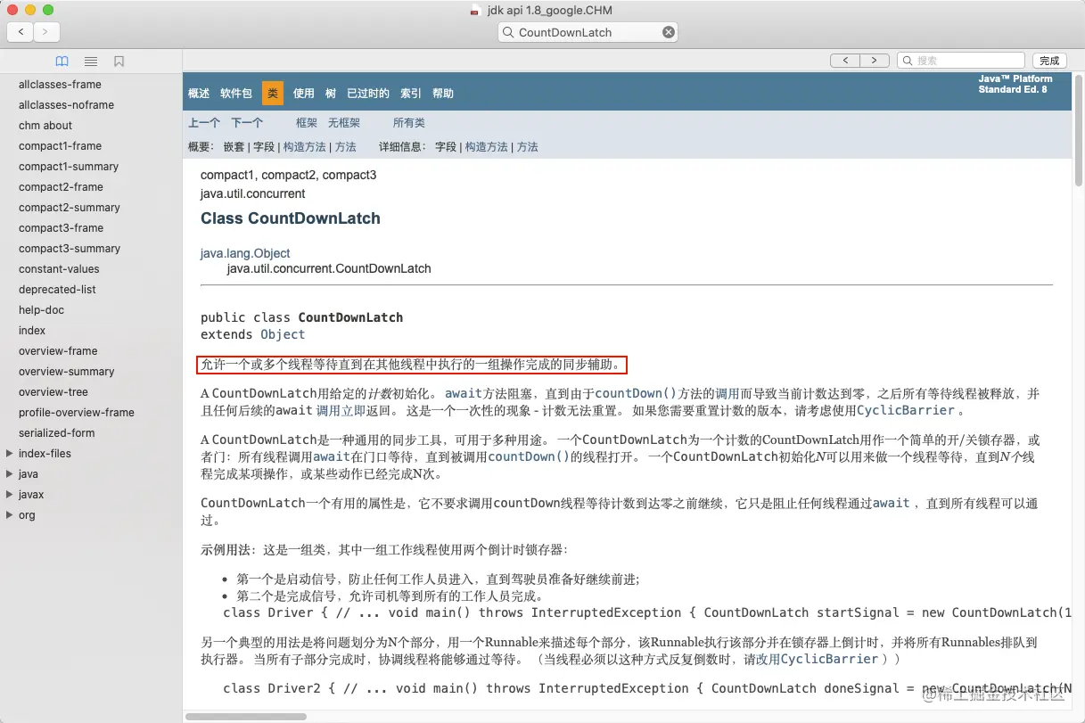Open the Object link after extends
Image resolution: width=1085 pixels, height=723 pixels.
283,334
